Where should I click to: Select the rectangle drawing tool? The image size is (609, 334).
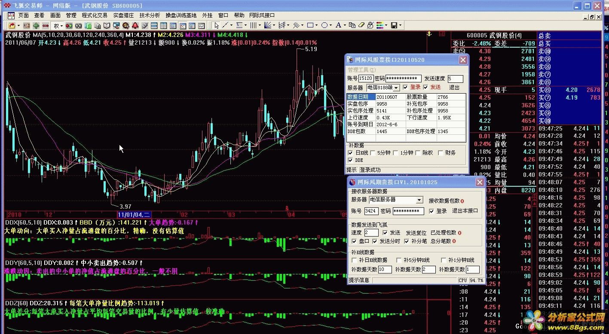pos(310,26)
